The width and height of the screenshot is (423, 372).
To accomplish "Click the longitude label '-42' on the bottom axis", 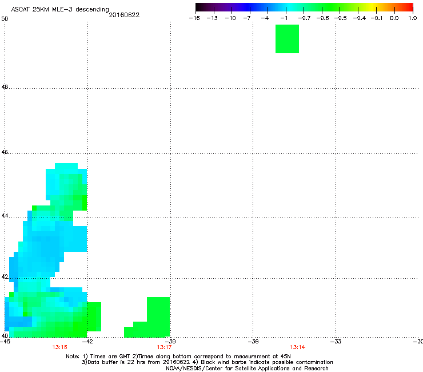I will point(87,342).
